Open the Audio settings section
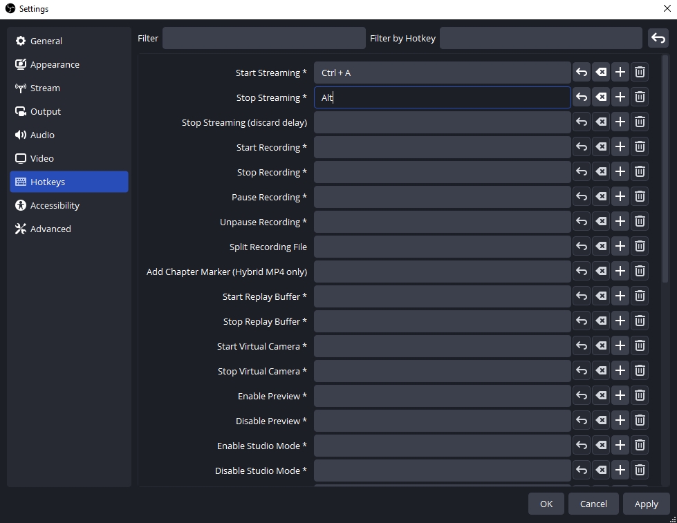Screen dimensions: 677x523 point(69,135)
